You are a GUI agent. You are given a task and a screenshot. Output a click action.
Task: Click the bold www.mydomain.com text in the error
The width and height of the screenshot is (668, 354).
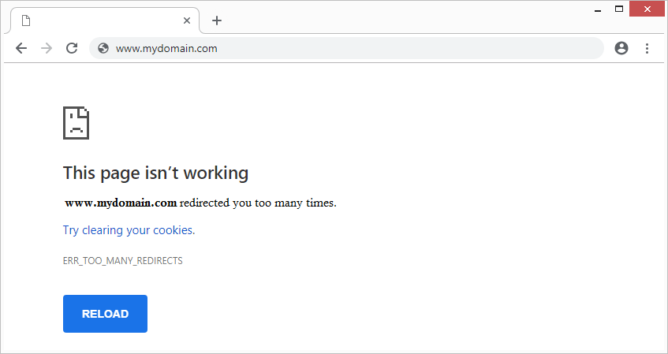click(x=120, y=203)
